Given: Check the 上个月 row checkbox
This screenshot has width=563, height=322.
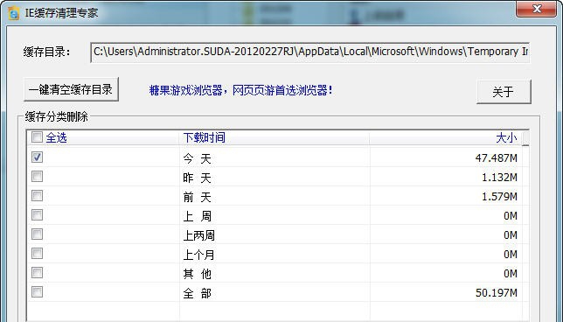Looking at the screenshot, I should tap(37, 254).
